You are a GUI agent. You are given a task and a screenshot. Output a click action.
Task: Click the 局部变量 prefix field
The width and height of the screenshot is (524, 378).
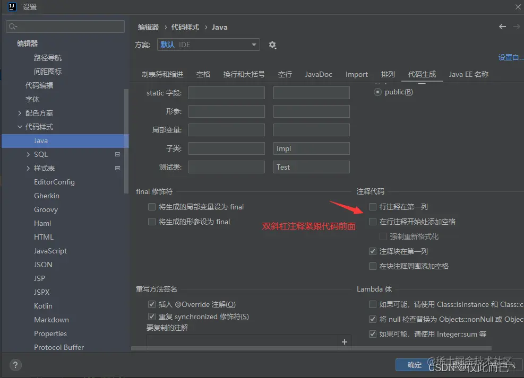(x=227, y=130)
